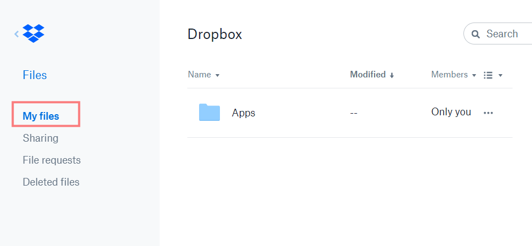This screenshot has height=246, width=532.
Task: View Deleted files in the sidebar
Action: 51,182
